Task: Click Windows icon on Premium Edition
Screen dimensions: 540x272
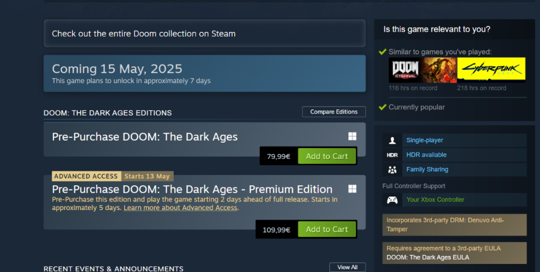Action: (x=352, y=189)
